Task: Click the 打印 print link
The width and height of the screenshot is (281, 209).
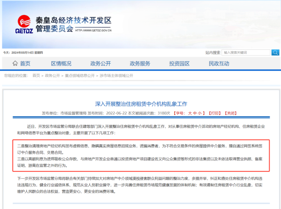Action: [x=215, y=113]
